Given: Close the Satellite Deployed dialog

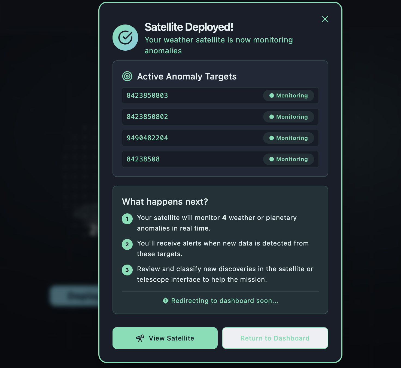Looking at the screenshot, I should tap(325, 19).
